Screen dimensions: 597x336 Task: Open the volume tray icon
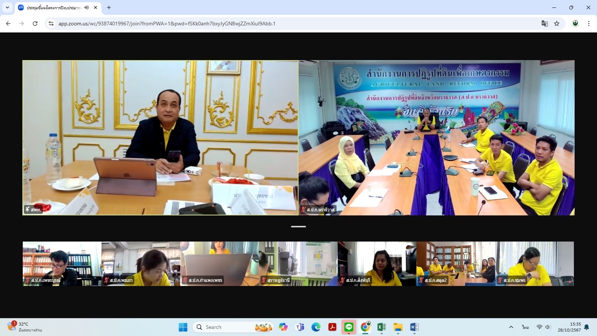(x=548, y=327)
